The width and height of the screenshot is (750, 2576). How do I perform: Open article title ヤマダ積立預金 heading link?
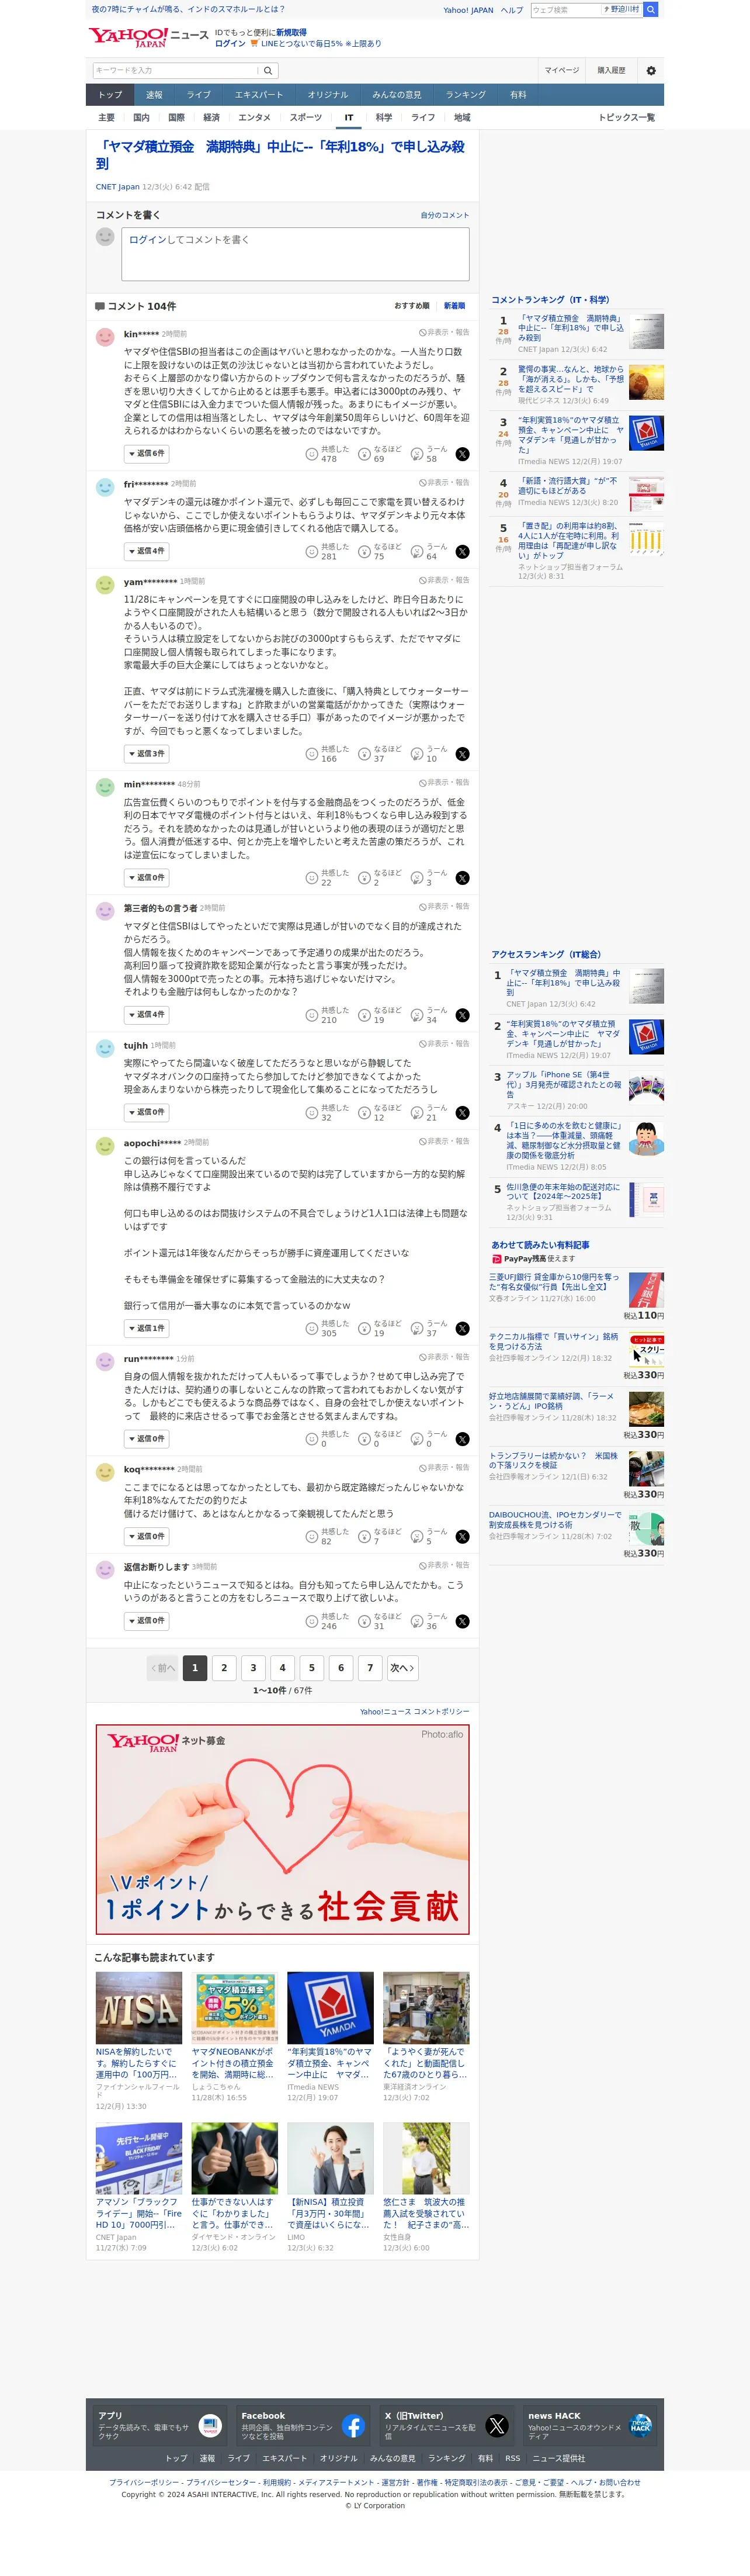click(x=280, y=154)
